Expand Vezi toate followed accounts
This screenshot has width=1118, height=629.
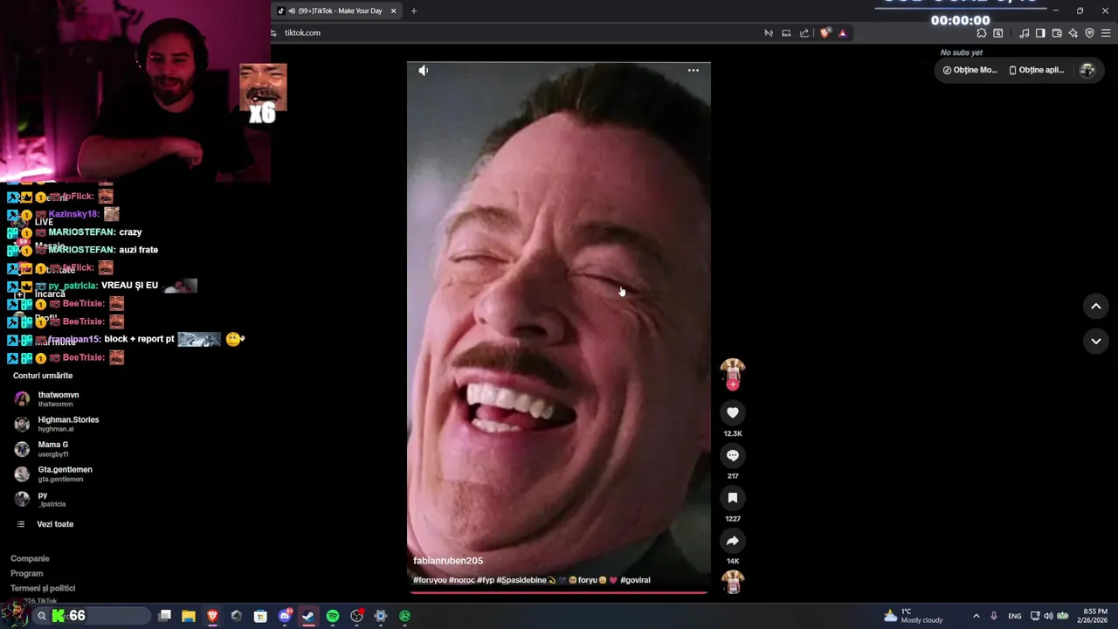click(45, 524)
